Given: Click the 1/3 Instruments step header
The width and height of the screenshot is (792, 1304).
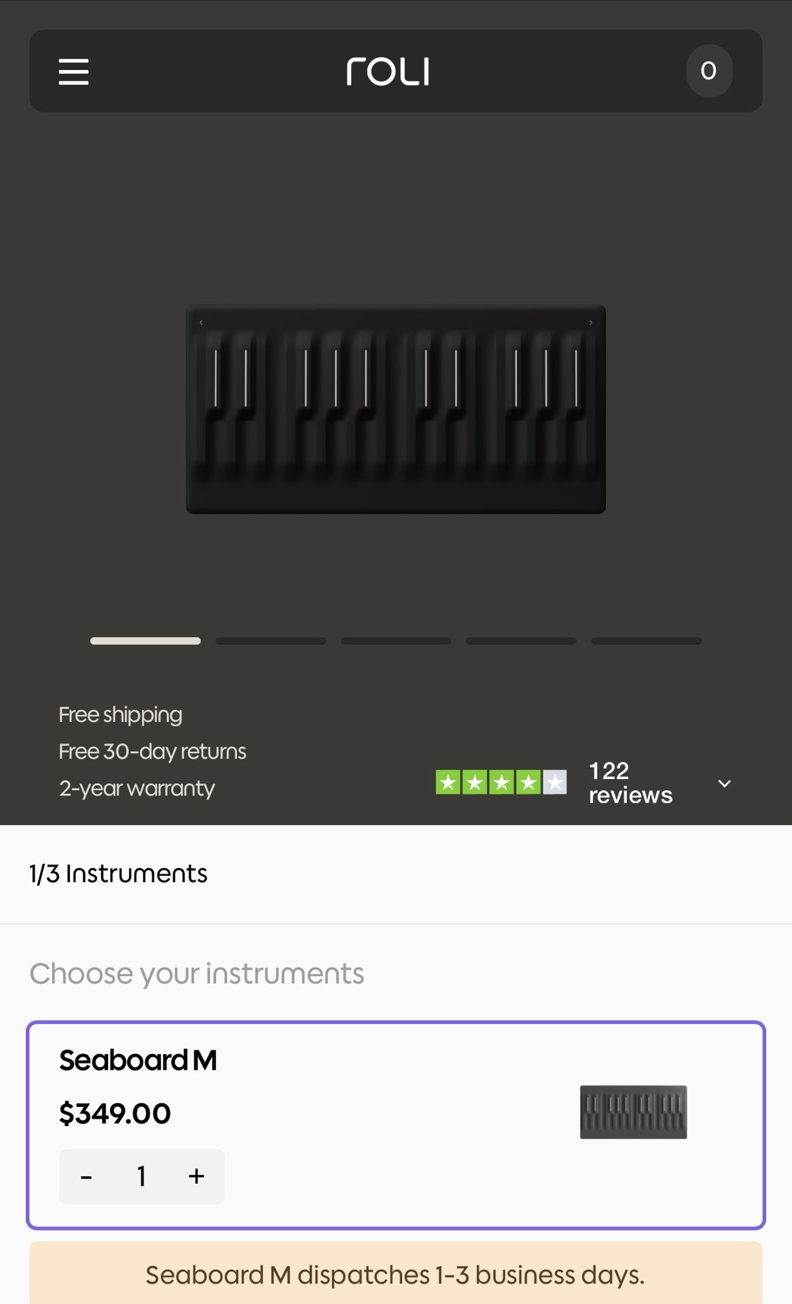Looking at the screenshot, I should coord(118,874).
